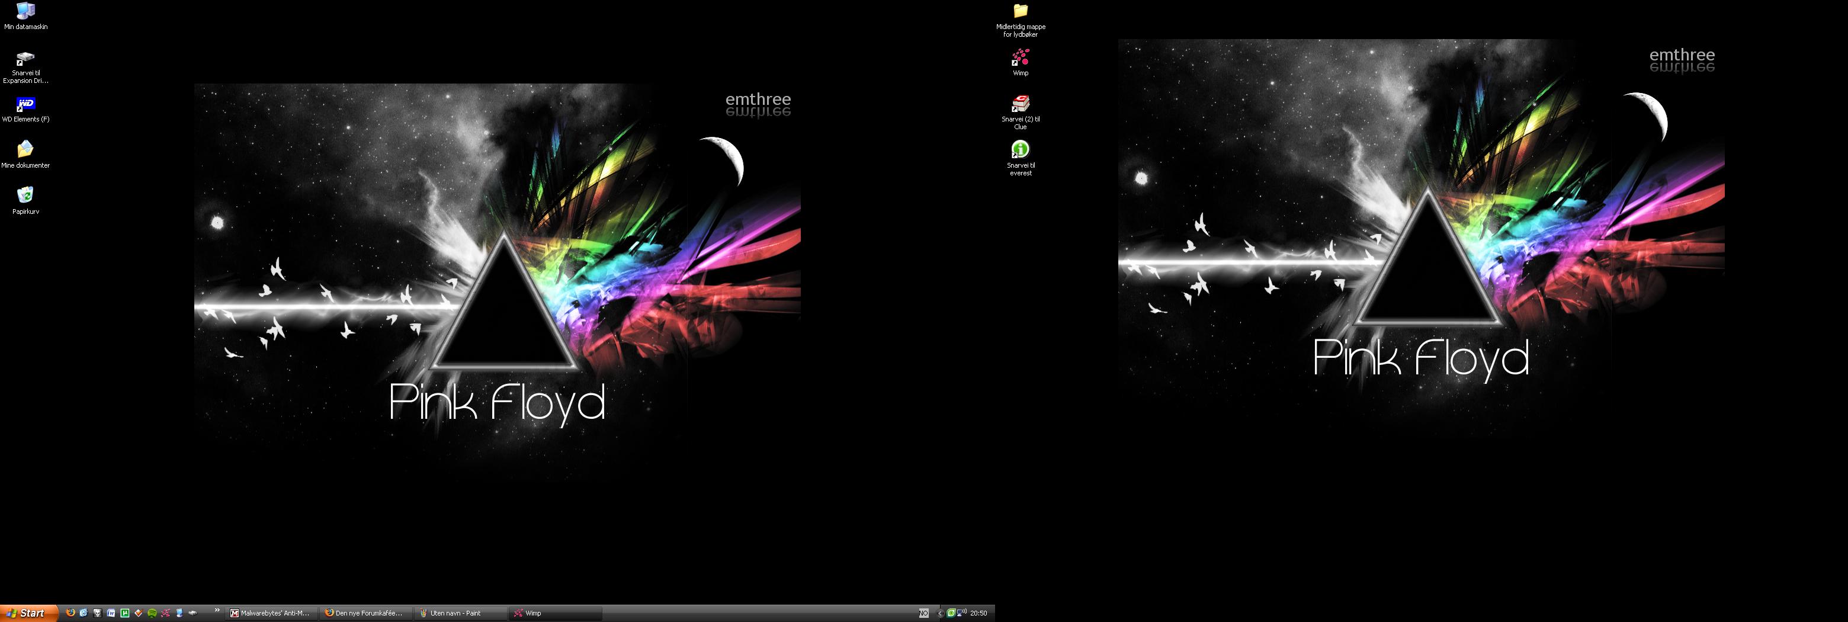The image size is (1848, 622).
Task: Launch Spotify from quick launch bar
Action: pos(152,613)
